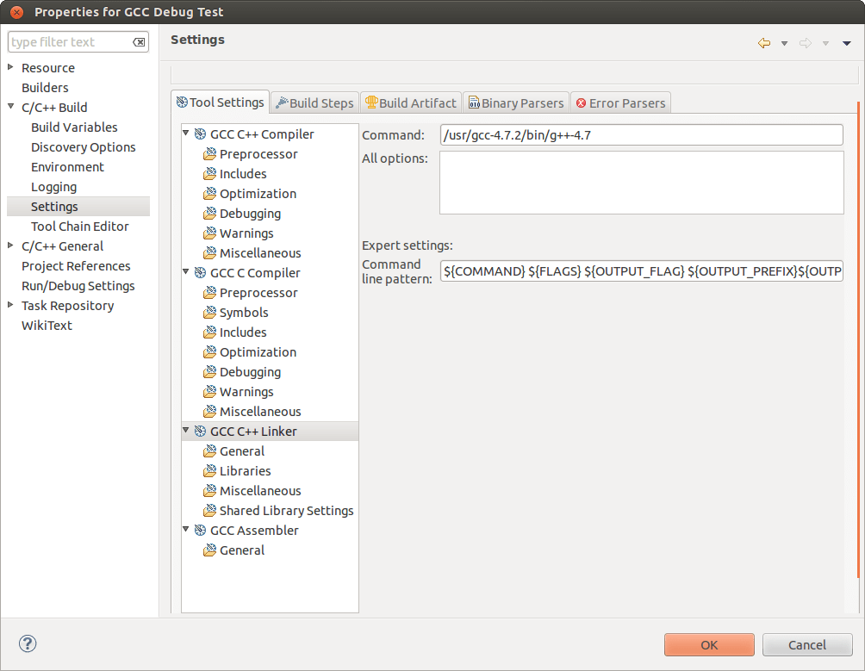The image size is (865, 671).
Task: Collapse the GCC C++ Linker tree node
Action: point(186,430)
